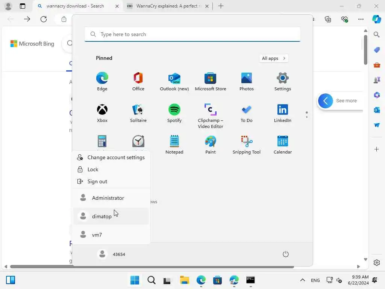Click the ENG language indicator
The height and width of the screenshot is (289, 385).
[315, 280]
